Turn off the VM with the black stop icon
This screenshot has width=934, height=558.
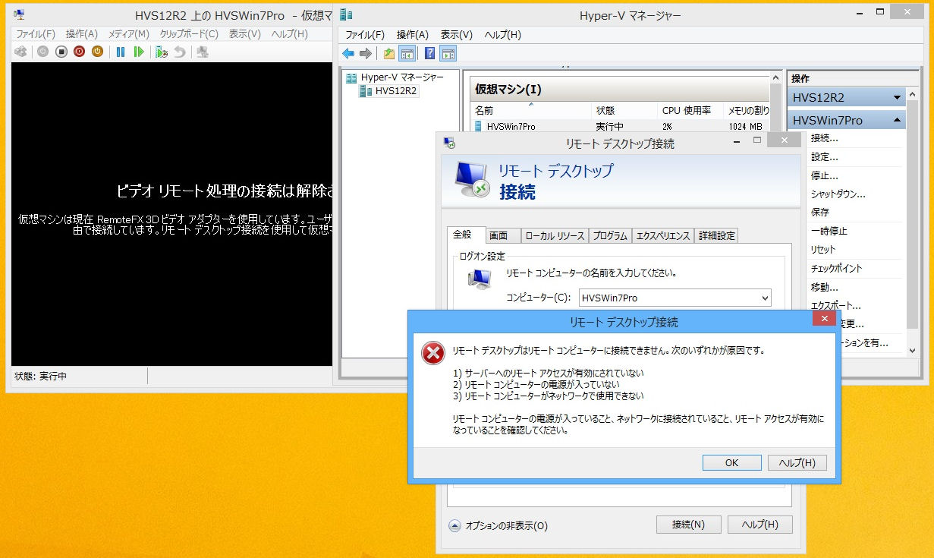click(61, 52)
